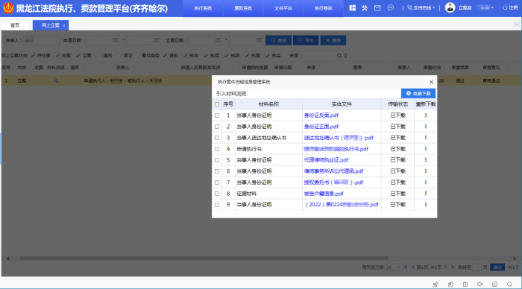Open the 执行系统 top menu
Screen dimensions: 522x289
(203, 8)
